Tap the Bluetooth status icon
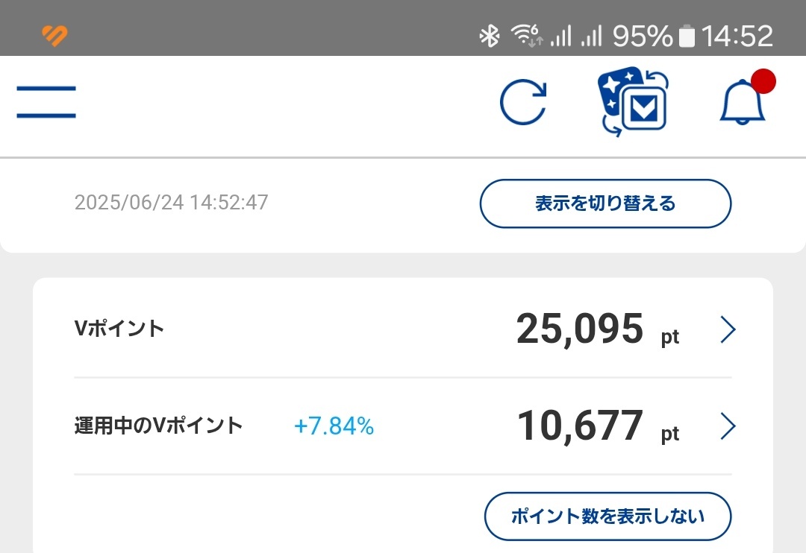 pyautogui.click(x=490, y=36)
